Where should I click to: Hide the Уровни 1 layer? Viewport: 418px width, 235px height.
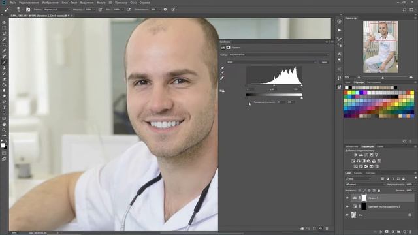(x=347, y=198)
